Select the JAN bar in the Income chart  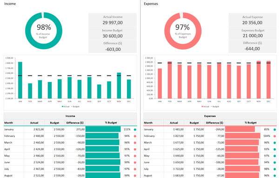(20, 80)
